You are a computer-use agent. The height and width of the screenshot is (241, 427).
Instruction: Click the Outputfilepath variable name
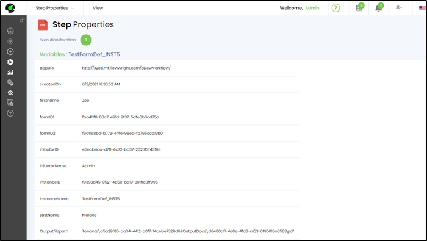(54, 231)
